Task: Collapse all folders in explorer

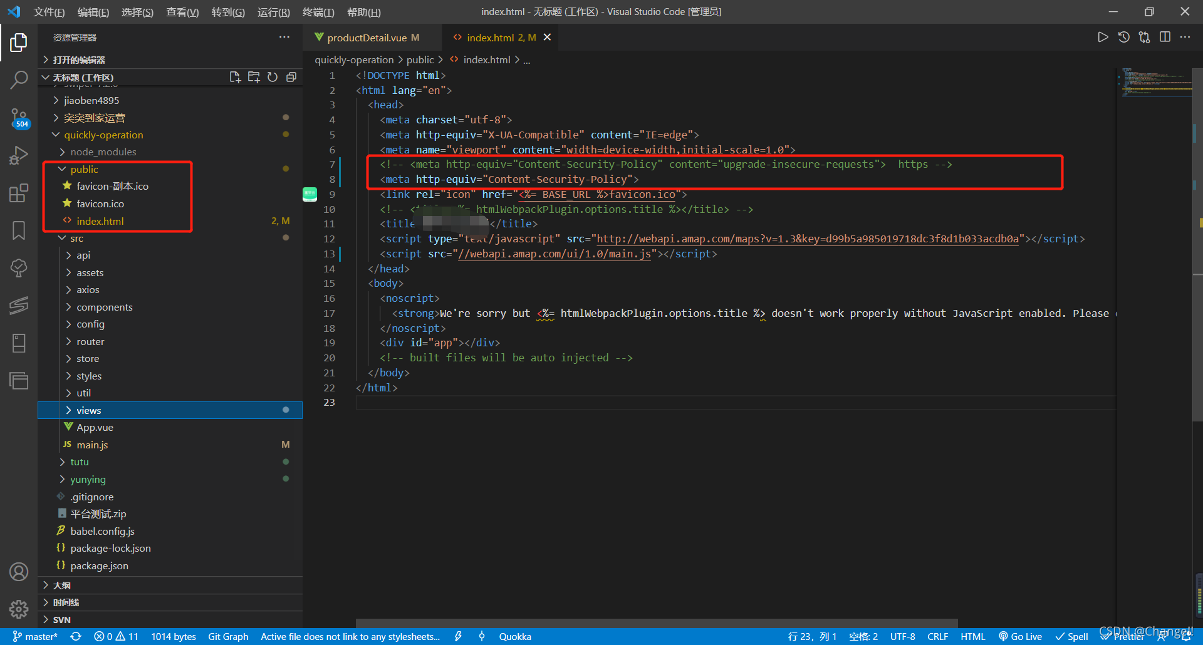Action: [291, 77]
